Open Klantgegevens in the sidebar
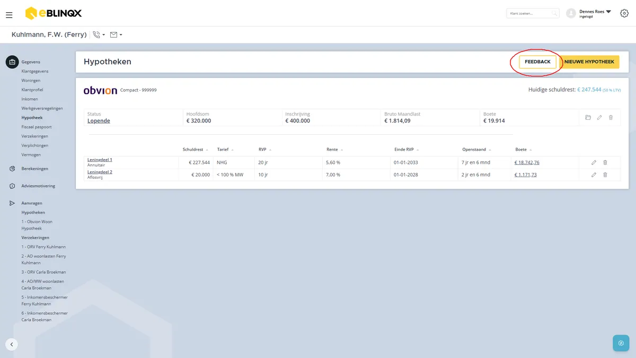Image resolution: width=636 pixels, height=358 pixels. click(35, 71)
